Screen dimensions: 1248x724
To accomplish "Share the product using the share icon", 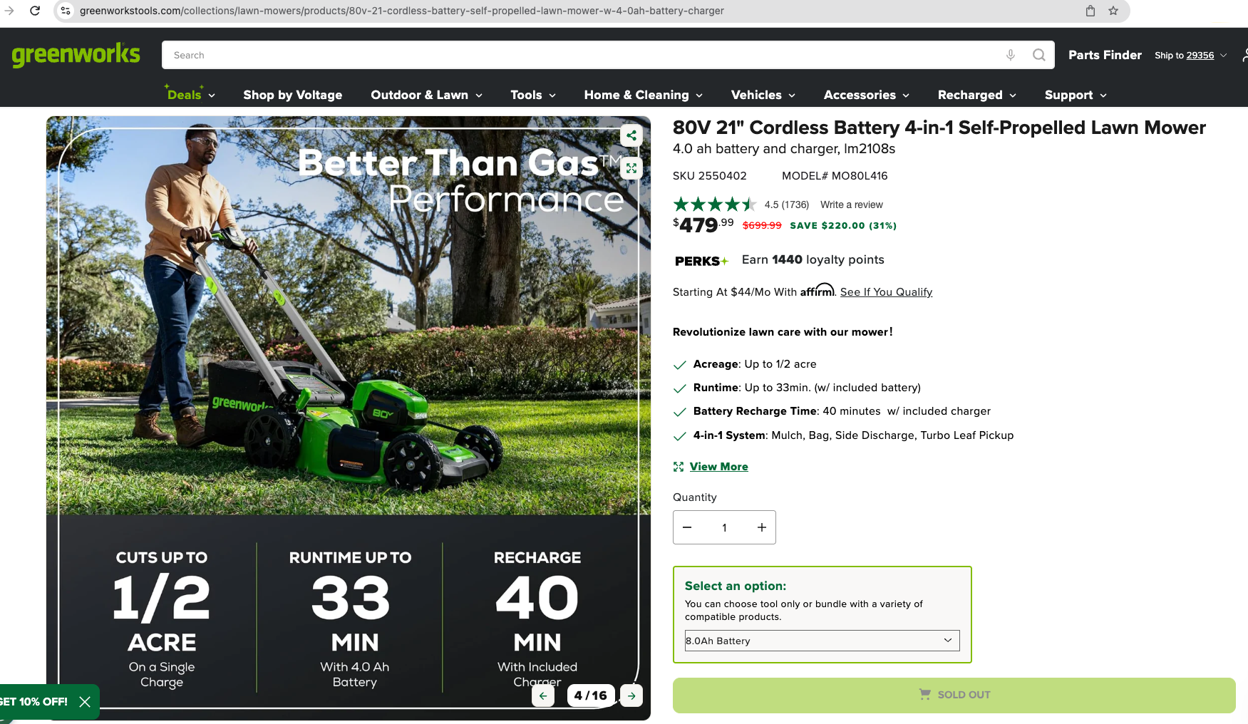I will (x=631, y=135).
